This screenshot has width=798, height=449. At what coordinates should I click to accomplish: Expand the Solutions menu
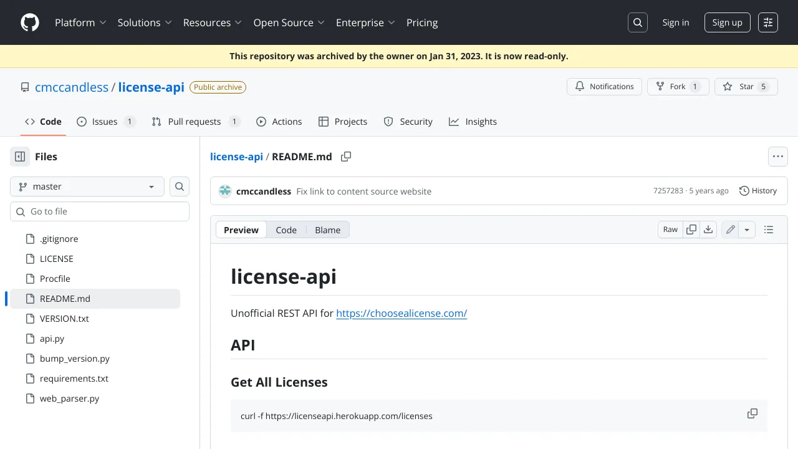coord(145,22)
